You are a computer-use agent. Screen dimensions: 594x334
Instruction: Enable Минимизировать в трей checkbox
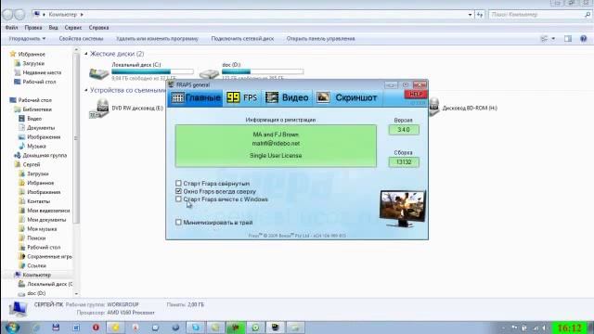coord(178,223)
